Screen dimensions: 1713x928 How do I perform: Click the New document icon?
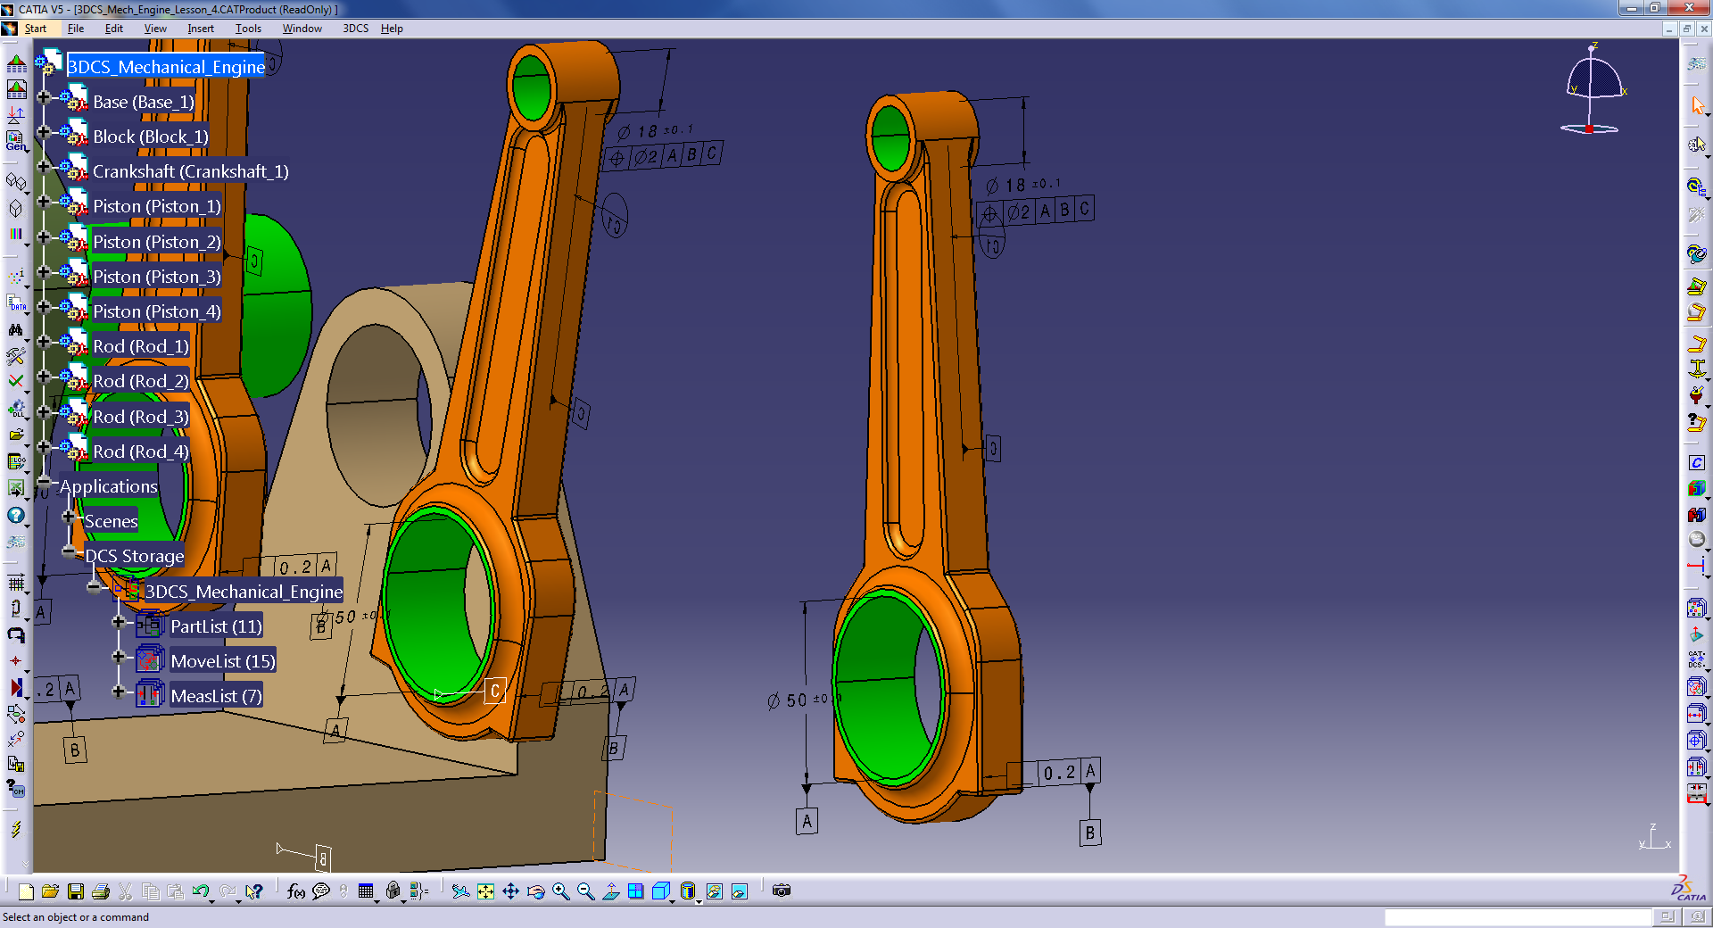tap(26, 891)
